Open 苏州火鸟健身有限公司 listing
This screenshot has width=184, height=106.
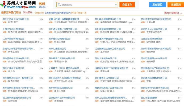[106, 59]
